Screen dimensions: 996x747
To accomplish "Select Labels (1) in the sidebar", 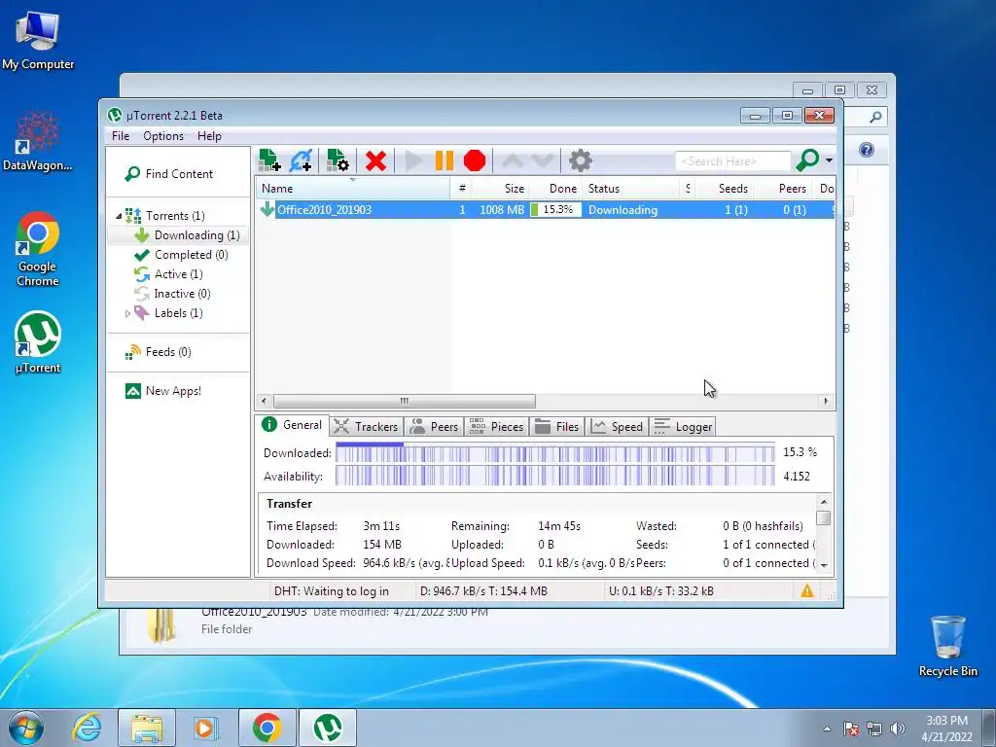I will pos(168,313).
